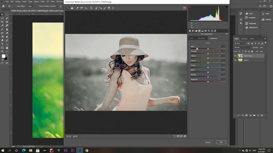Viewport: 273px width, 153px height.
Task: Switch to the Saturation tab
Action: tap(201, 38)
